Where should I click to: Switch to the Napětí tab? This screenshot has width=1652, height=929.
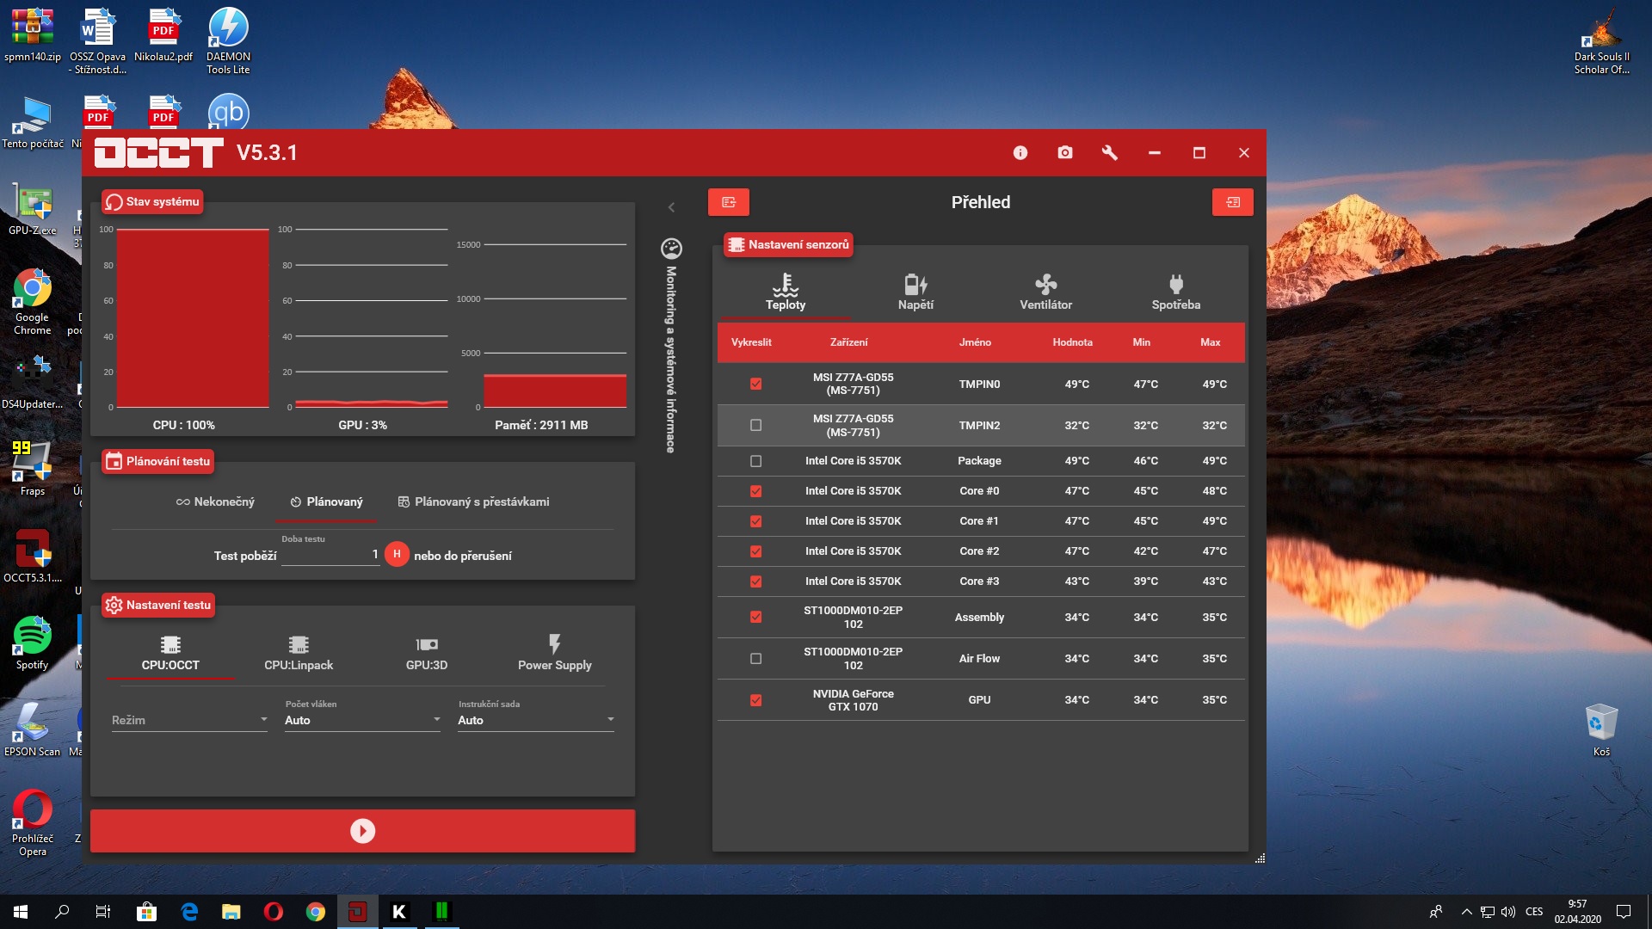coord(915,292)
